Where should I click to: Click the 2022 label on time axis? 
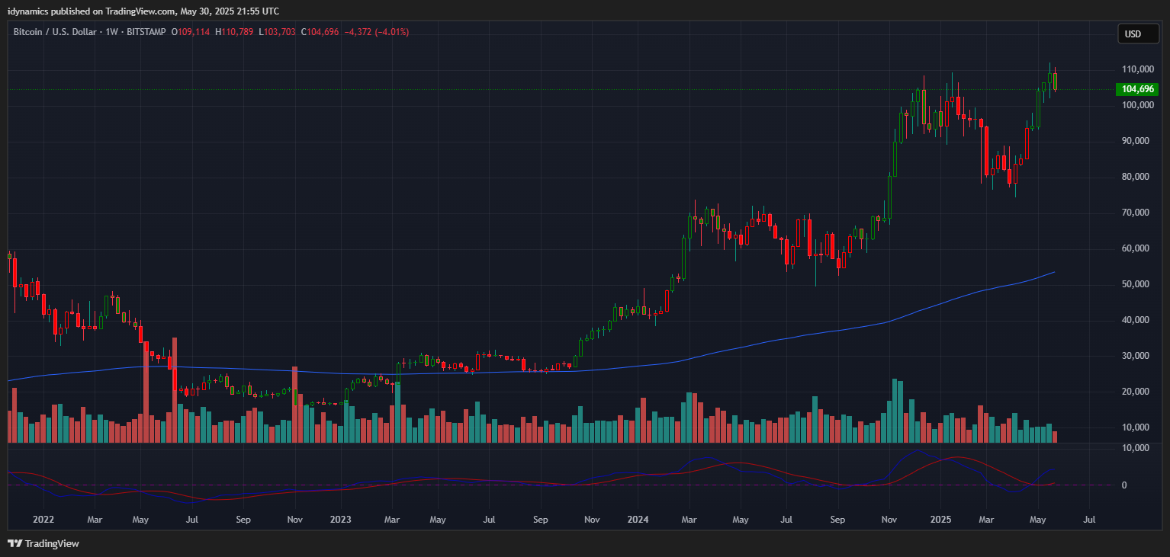pos(43,520)
